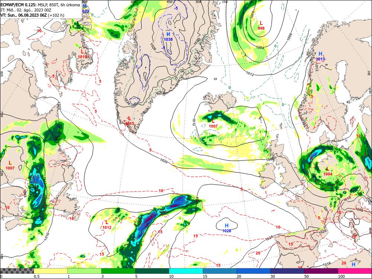The height and width of the screenshot is (279, 372).
Task: Click the legend value '3'
Action: [103, 276]
